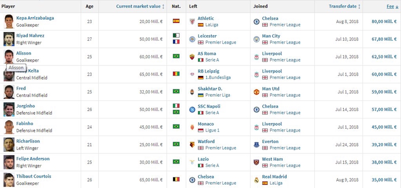Viewport: 401px width, 188px height.
Task: Click the 1.Bundesliga league link
Action: click(218, 77)
